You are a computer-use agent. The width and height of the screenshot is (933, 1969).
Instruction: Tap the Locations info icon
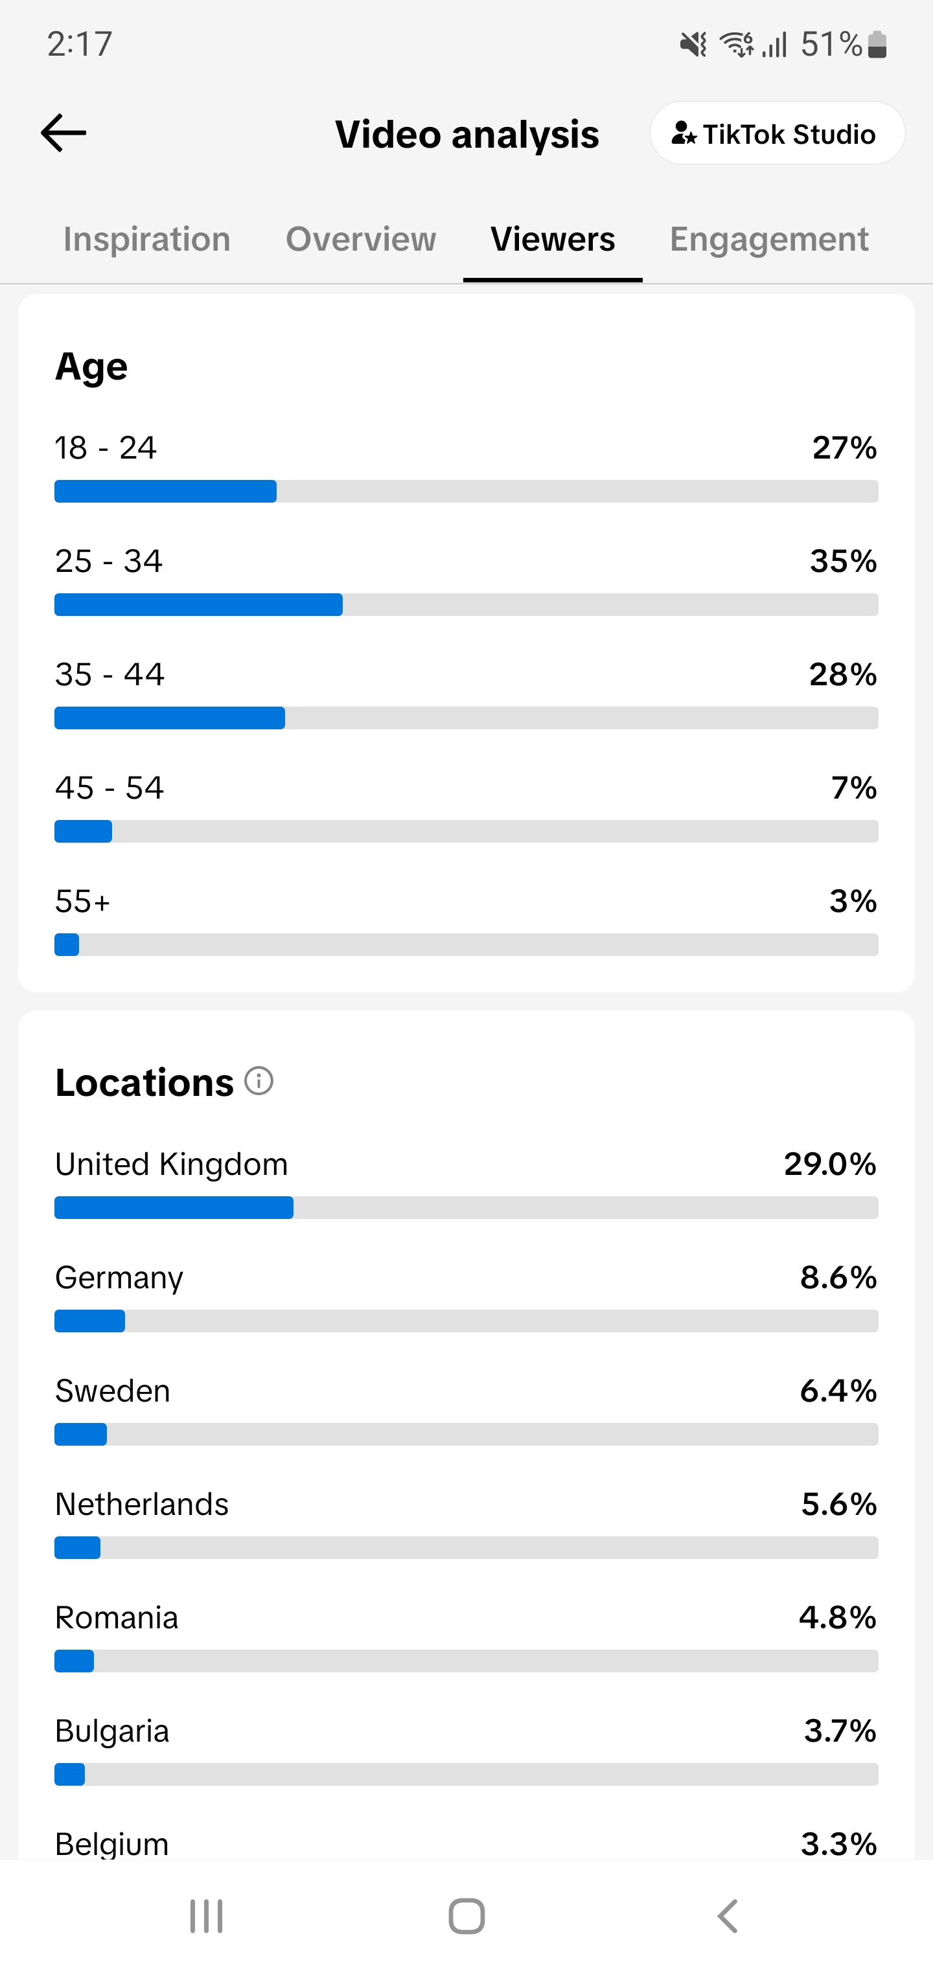click(x=259, y=1081)
